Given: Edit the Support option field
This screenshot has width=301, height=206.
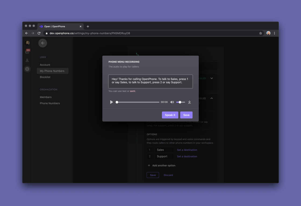Looking at the screenshot, I should pyautogui.click(x=164, y=156).
